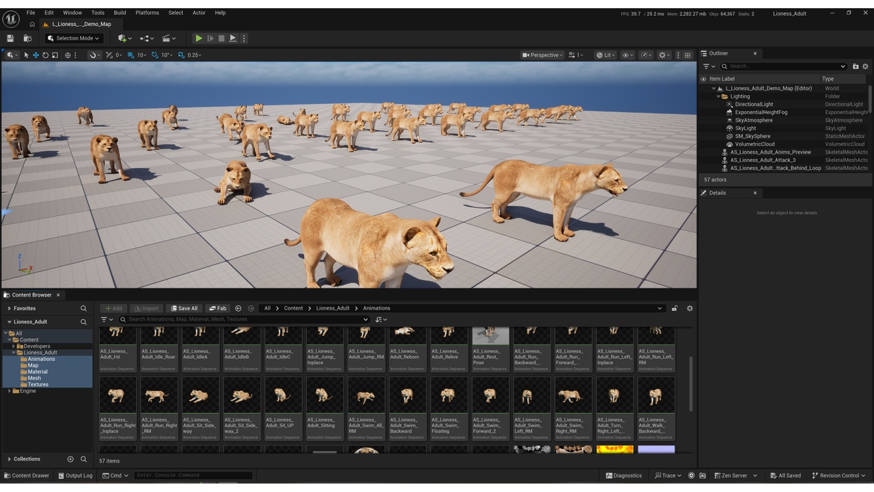The height and width of the screenshot is (492, 874).
Task: Open the Build menu
Action: tap(119, 12)
